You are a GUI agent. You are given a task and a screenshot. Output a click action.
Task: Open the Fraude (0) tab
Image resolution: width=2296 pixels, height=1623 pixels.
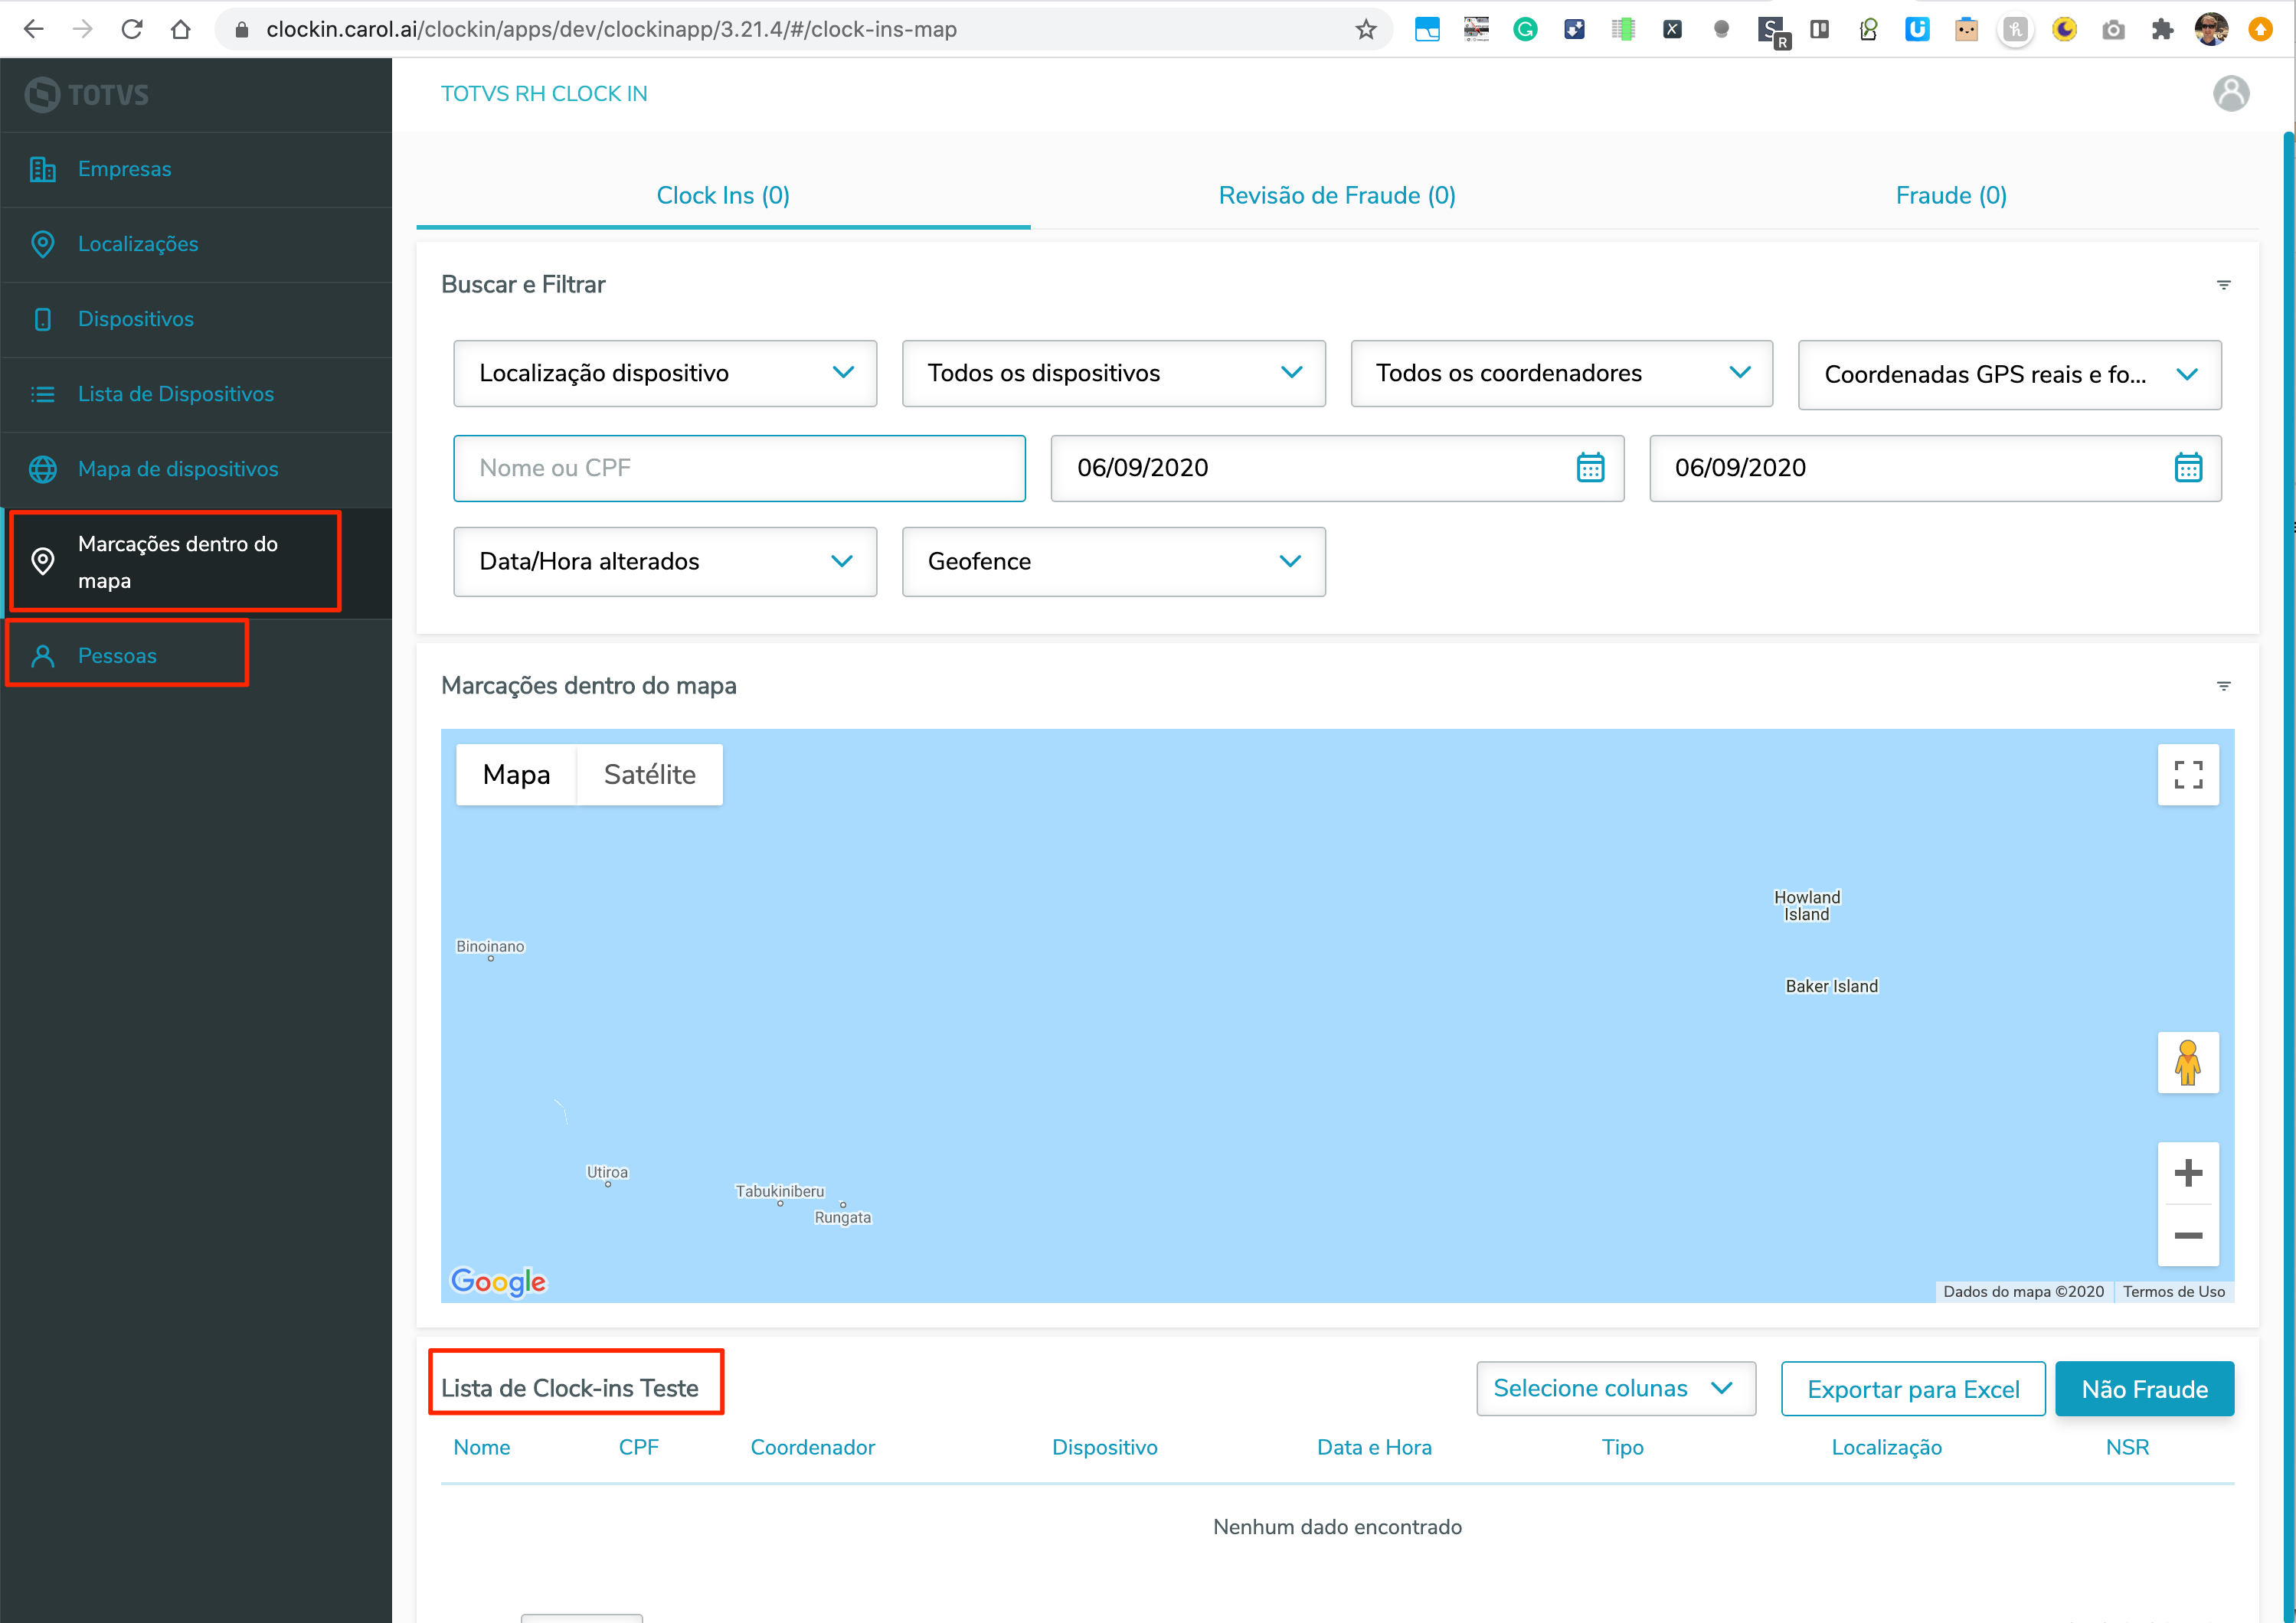click(x=1950, y=196)
